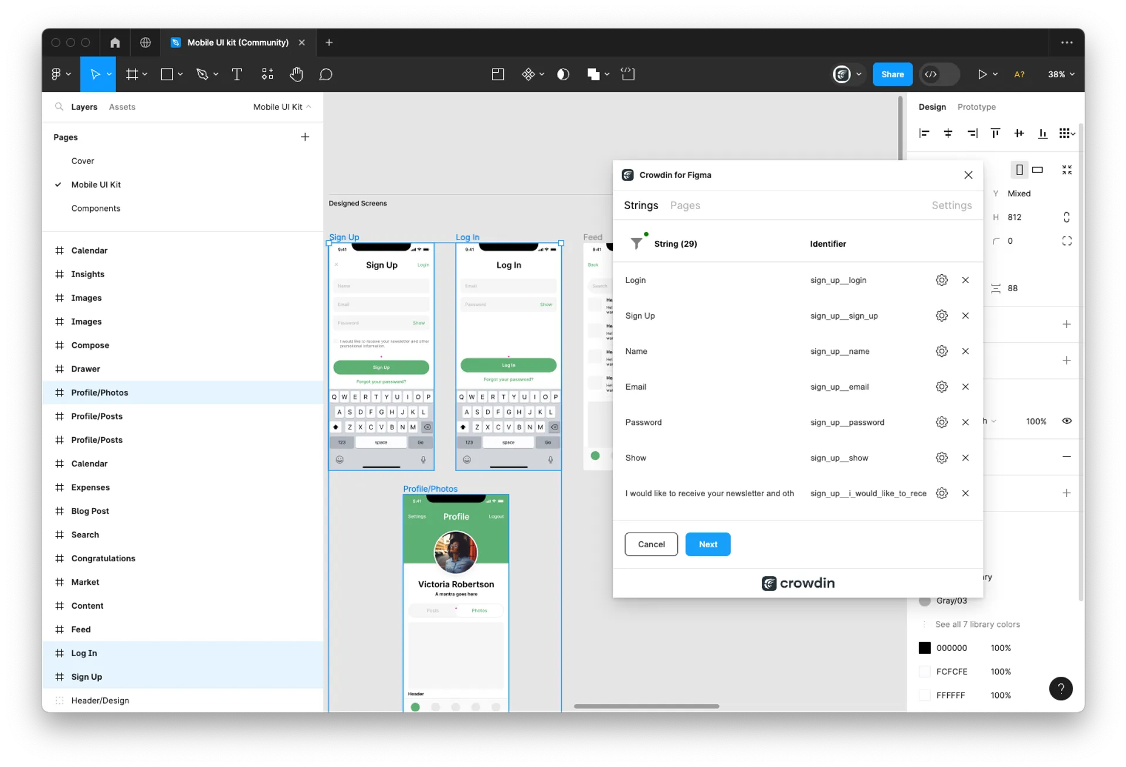The image size is (1126, 767).
Task: Open Pages tab in Crowdin plugin
Action: coord(685,205)
